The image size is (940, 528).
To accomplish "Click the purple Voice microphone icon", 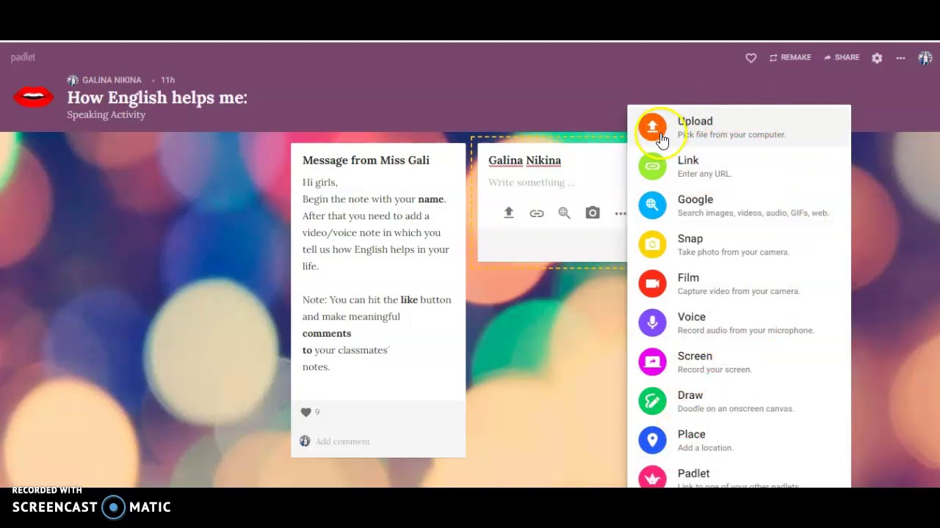I will 652,323.
